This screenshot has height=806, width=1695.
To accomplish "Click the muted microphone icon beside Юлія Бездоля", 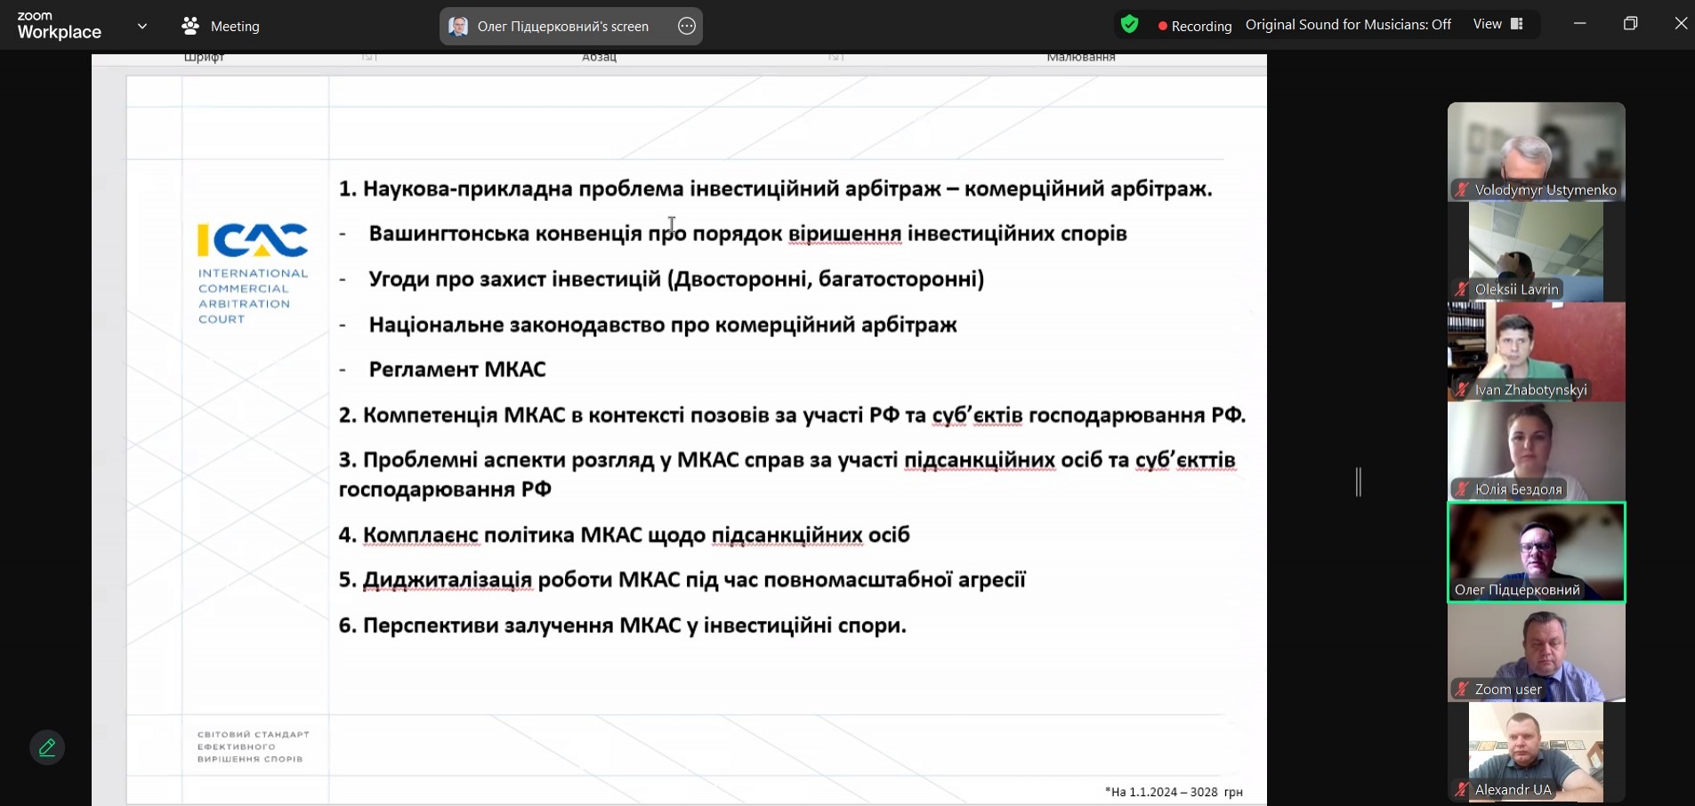I will coord(1461,489).
